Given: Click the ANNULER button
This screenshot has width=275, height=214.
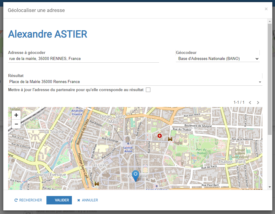Looking at the screenshot, I should click(x=88, y=200).
